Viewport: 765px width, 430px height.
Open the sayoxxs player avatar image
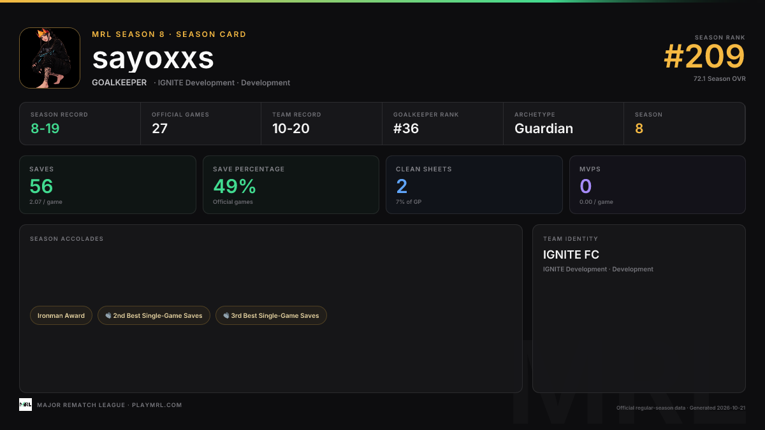point(50,58)
